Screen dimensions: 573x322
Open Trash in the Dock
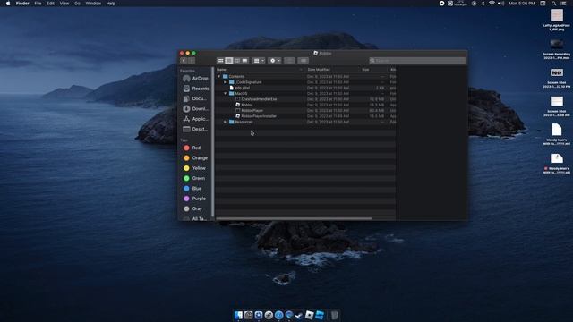tap(334, 315)
